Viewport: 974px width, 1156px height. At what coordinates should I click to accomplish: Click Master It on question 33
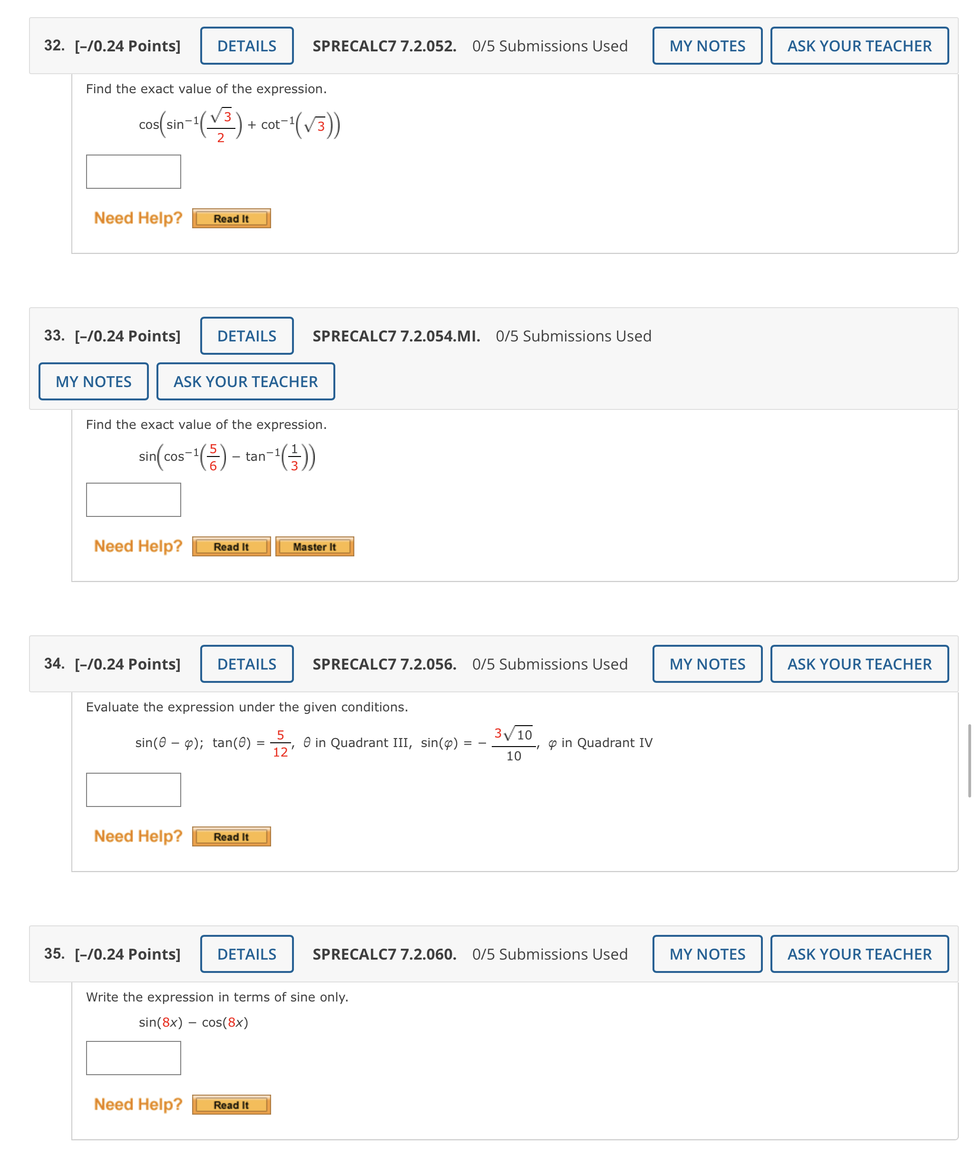click(314, 546)
